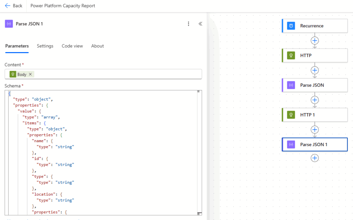Click the Back arrow icon

pos(8,6)
